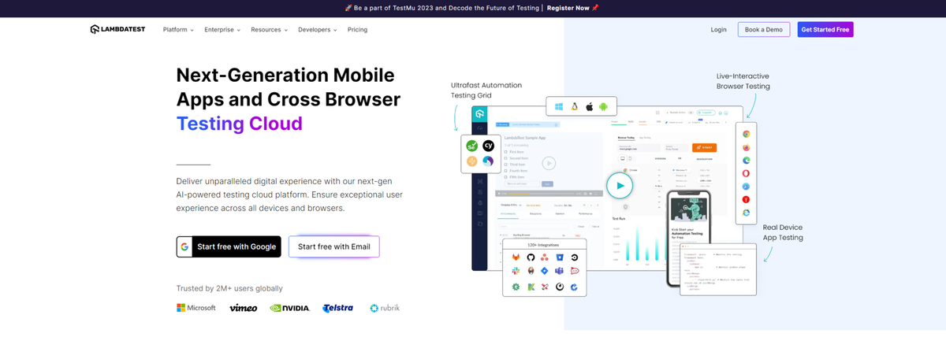Click the Cypress 'cy' icon
The width and height of the screenshot is (946, 348).
pyautogui.click(x=488, y=146)
